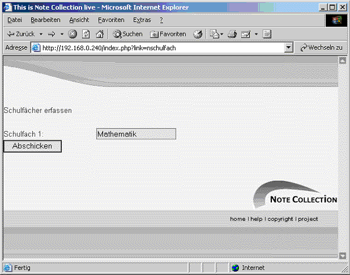Click the Schulfach 1 text field
Screen dimensions: 350x275
[x=136, y=134]
